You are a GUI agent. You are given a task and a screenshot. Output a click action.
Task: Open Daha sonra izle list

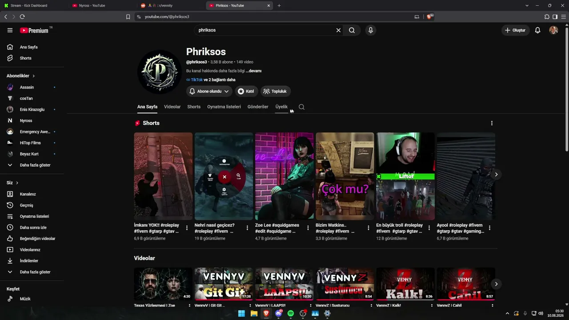[x=32, y=228]
